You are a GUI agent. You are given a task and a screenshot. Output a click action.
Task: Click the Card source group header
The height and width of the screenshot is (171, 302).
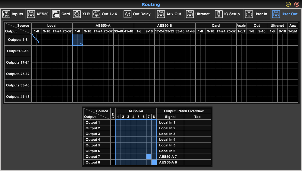216,25
